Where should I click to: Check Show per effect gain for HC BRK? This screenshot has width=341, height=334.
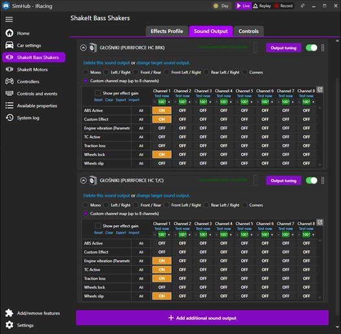pyautogui.click(x=98, y=93)
